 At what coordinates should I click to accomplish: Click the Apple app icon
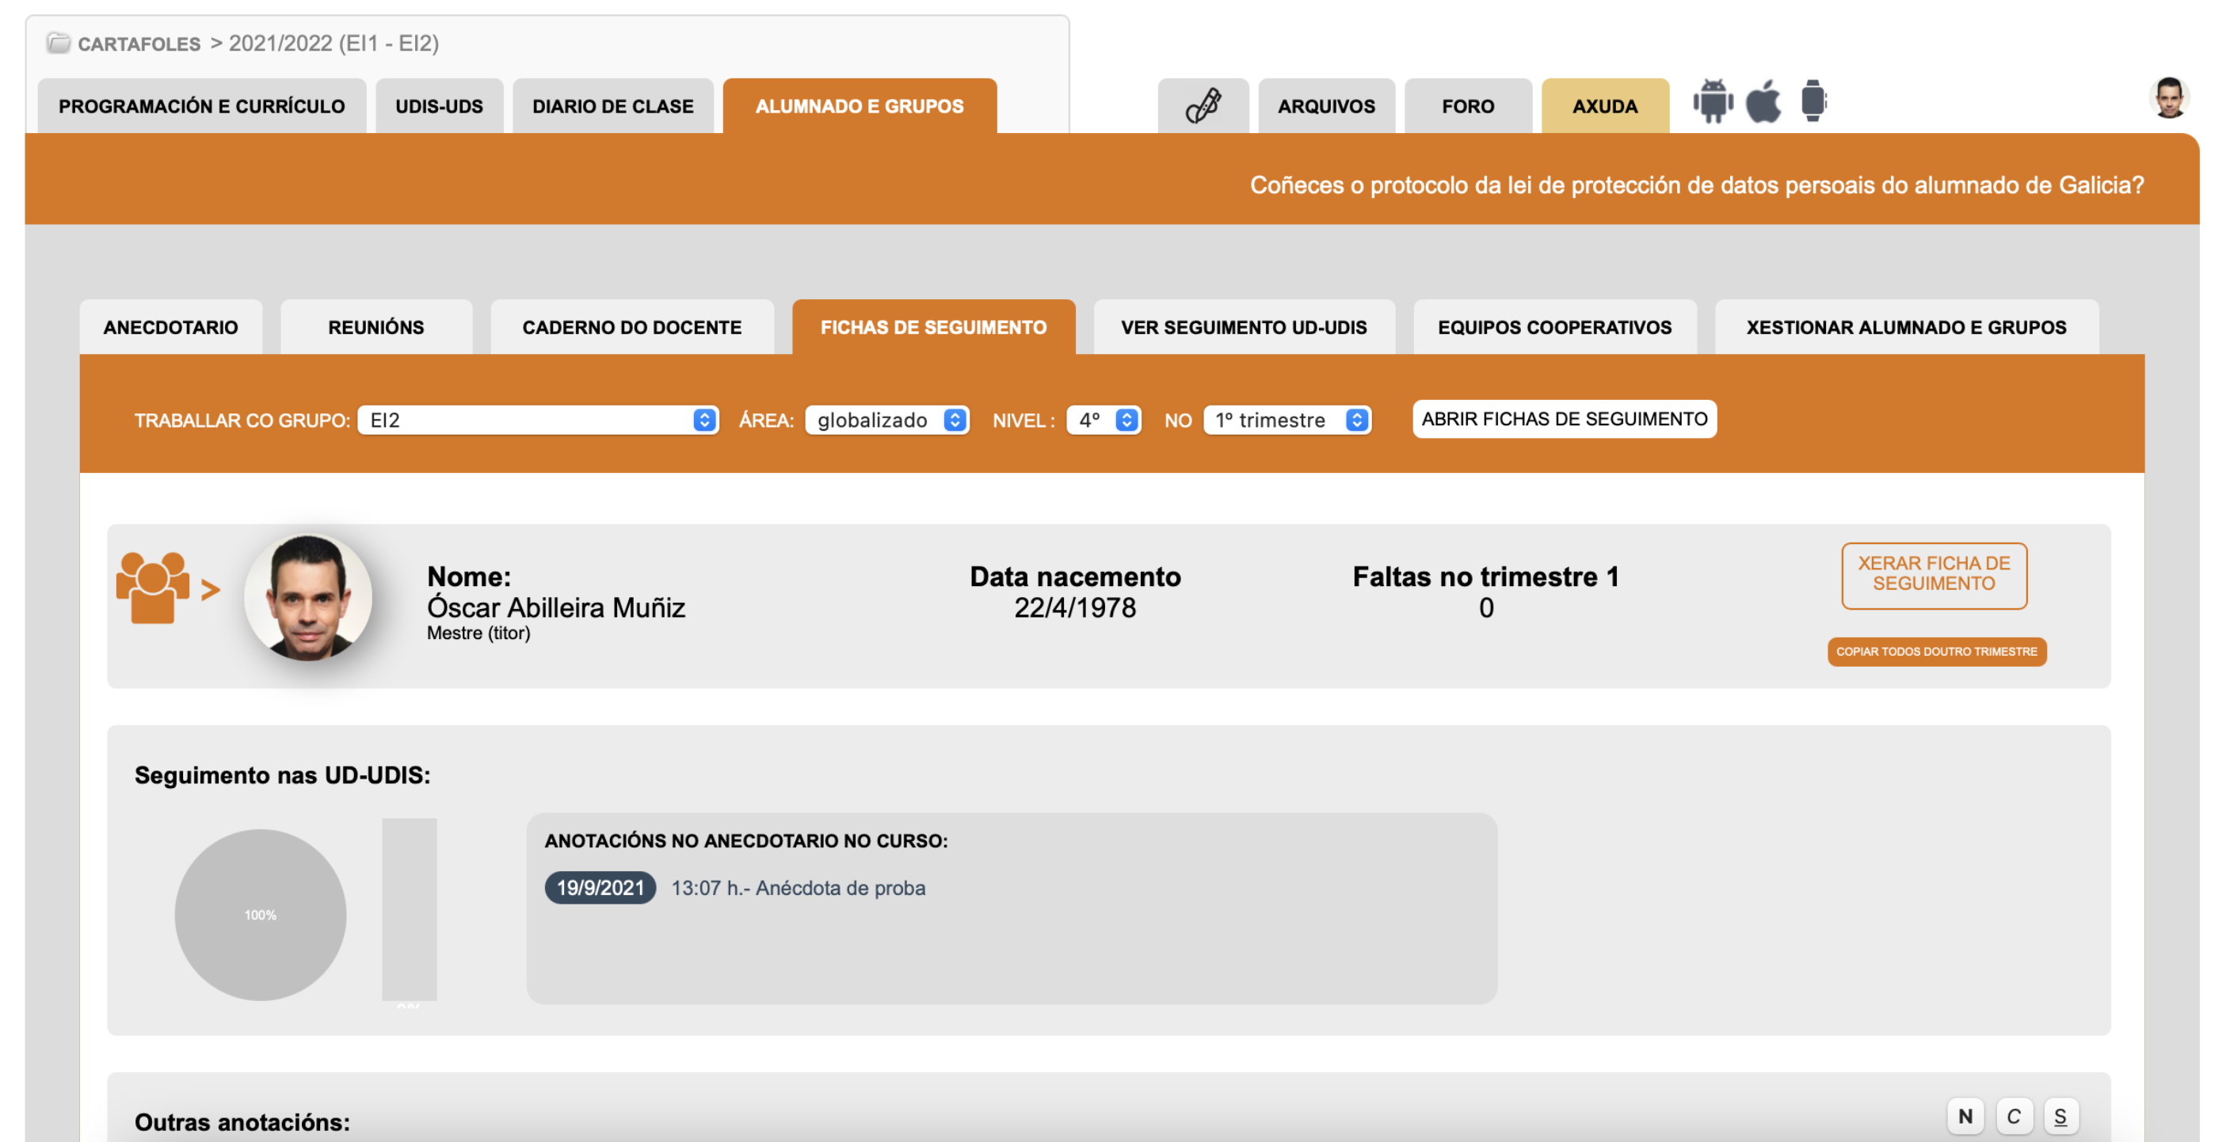[x=1763, y=102]
